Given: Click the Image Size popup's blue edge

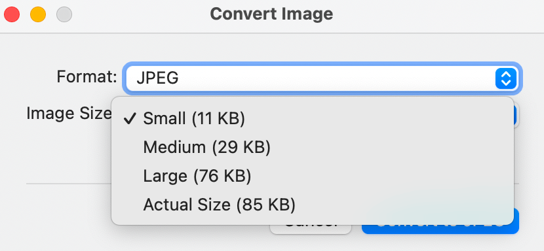Looking at the screenshot, I should (x=516, y=116).
